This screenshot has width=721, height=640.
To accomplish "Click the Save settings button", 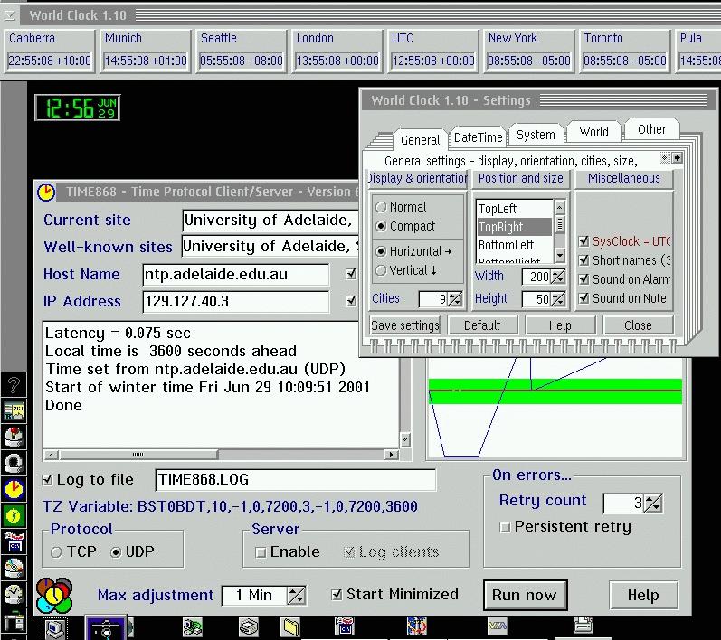I will 405,325.
